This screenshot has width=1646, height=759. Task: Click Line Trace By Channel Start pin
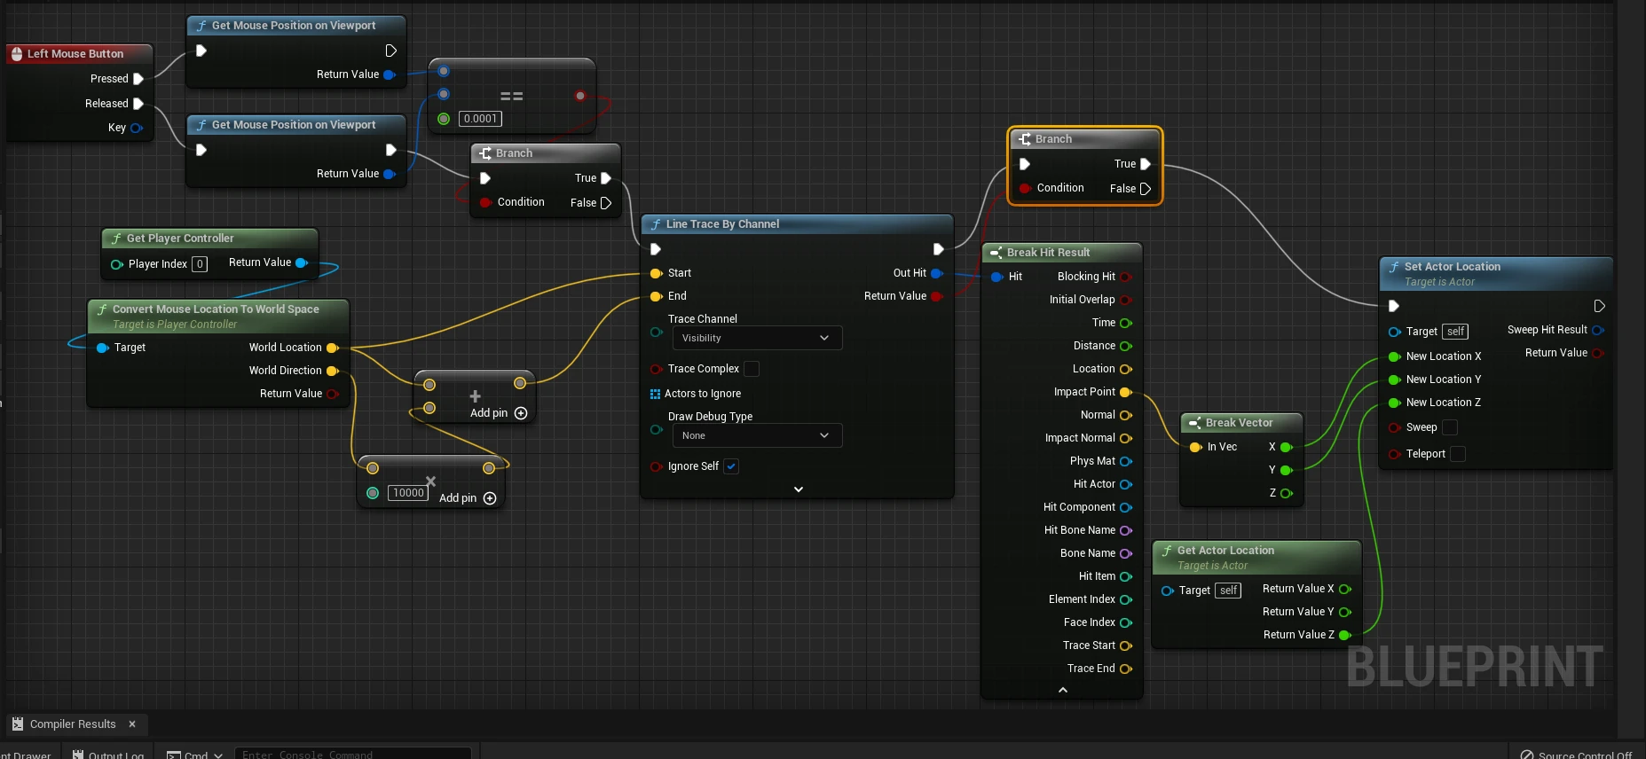pos(657,273)
